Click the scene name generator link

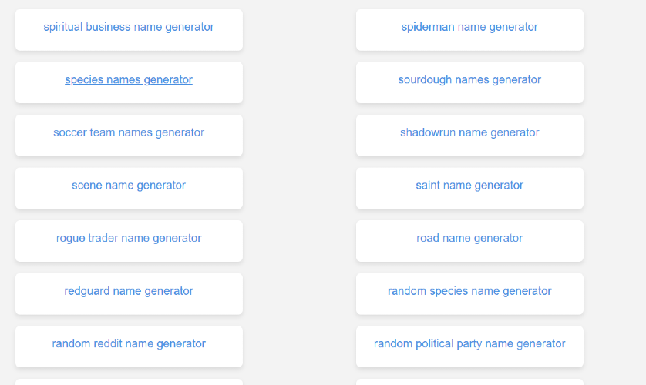(129, 186)
